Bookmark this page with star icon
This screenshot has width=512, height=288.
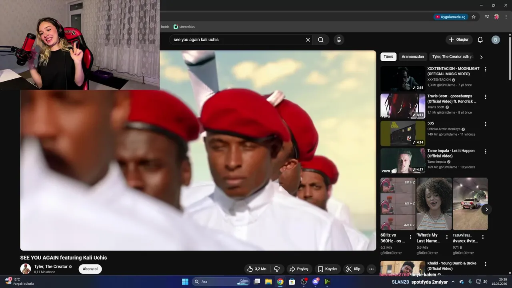tap(474, 17)
